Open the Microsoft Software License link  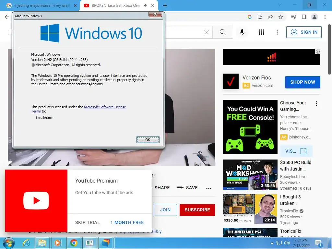tap(105, 107)
